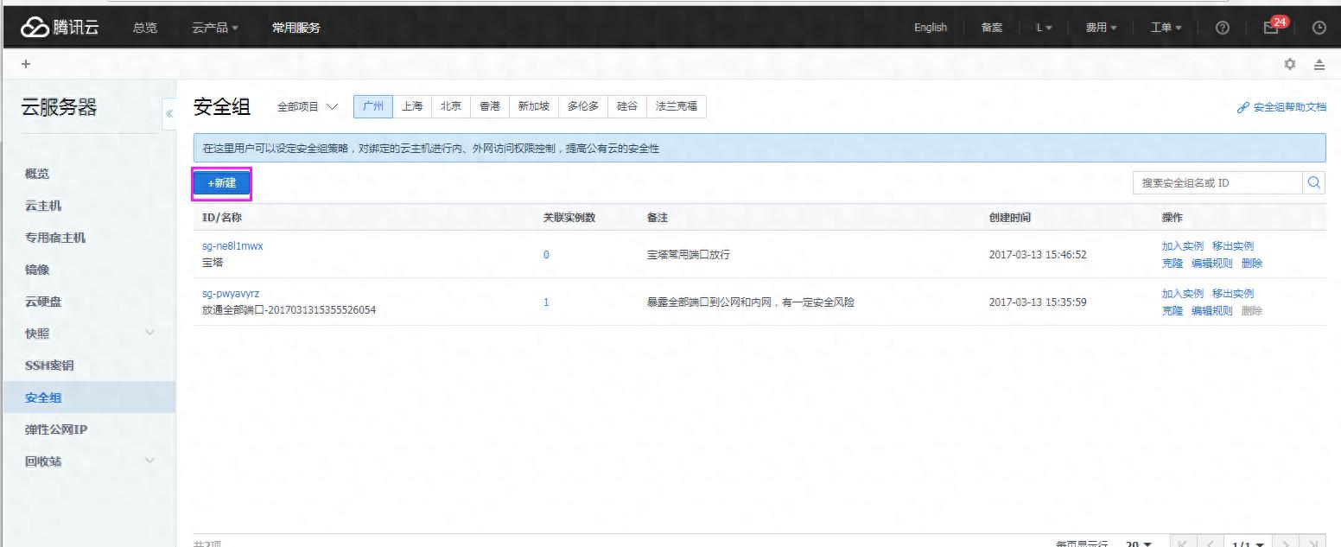
Task: Switch to the 上海 region tab
Action: point(412,106)
